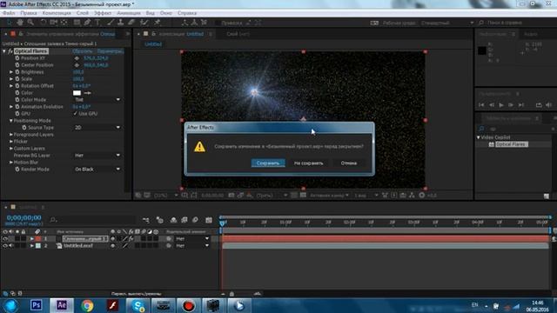
Task: Click the timeline Motion Blur enable icon
Action: 195,220
